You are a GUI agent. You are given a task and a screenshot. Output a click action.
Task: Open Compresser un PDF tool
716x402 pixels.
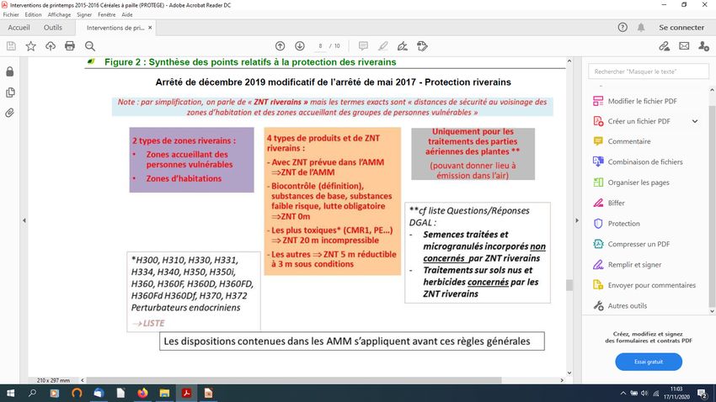coord(639,244)
